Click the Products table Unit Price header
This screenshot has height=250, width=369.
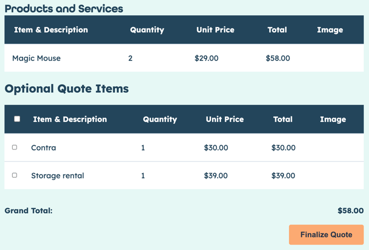click(x=215, y=30)
